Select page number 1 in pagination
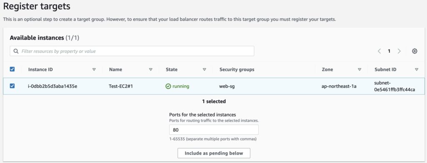The height and width of the screenshot is (163, 427). pos(389,51)
